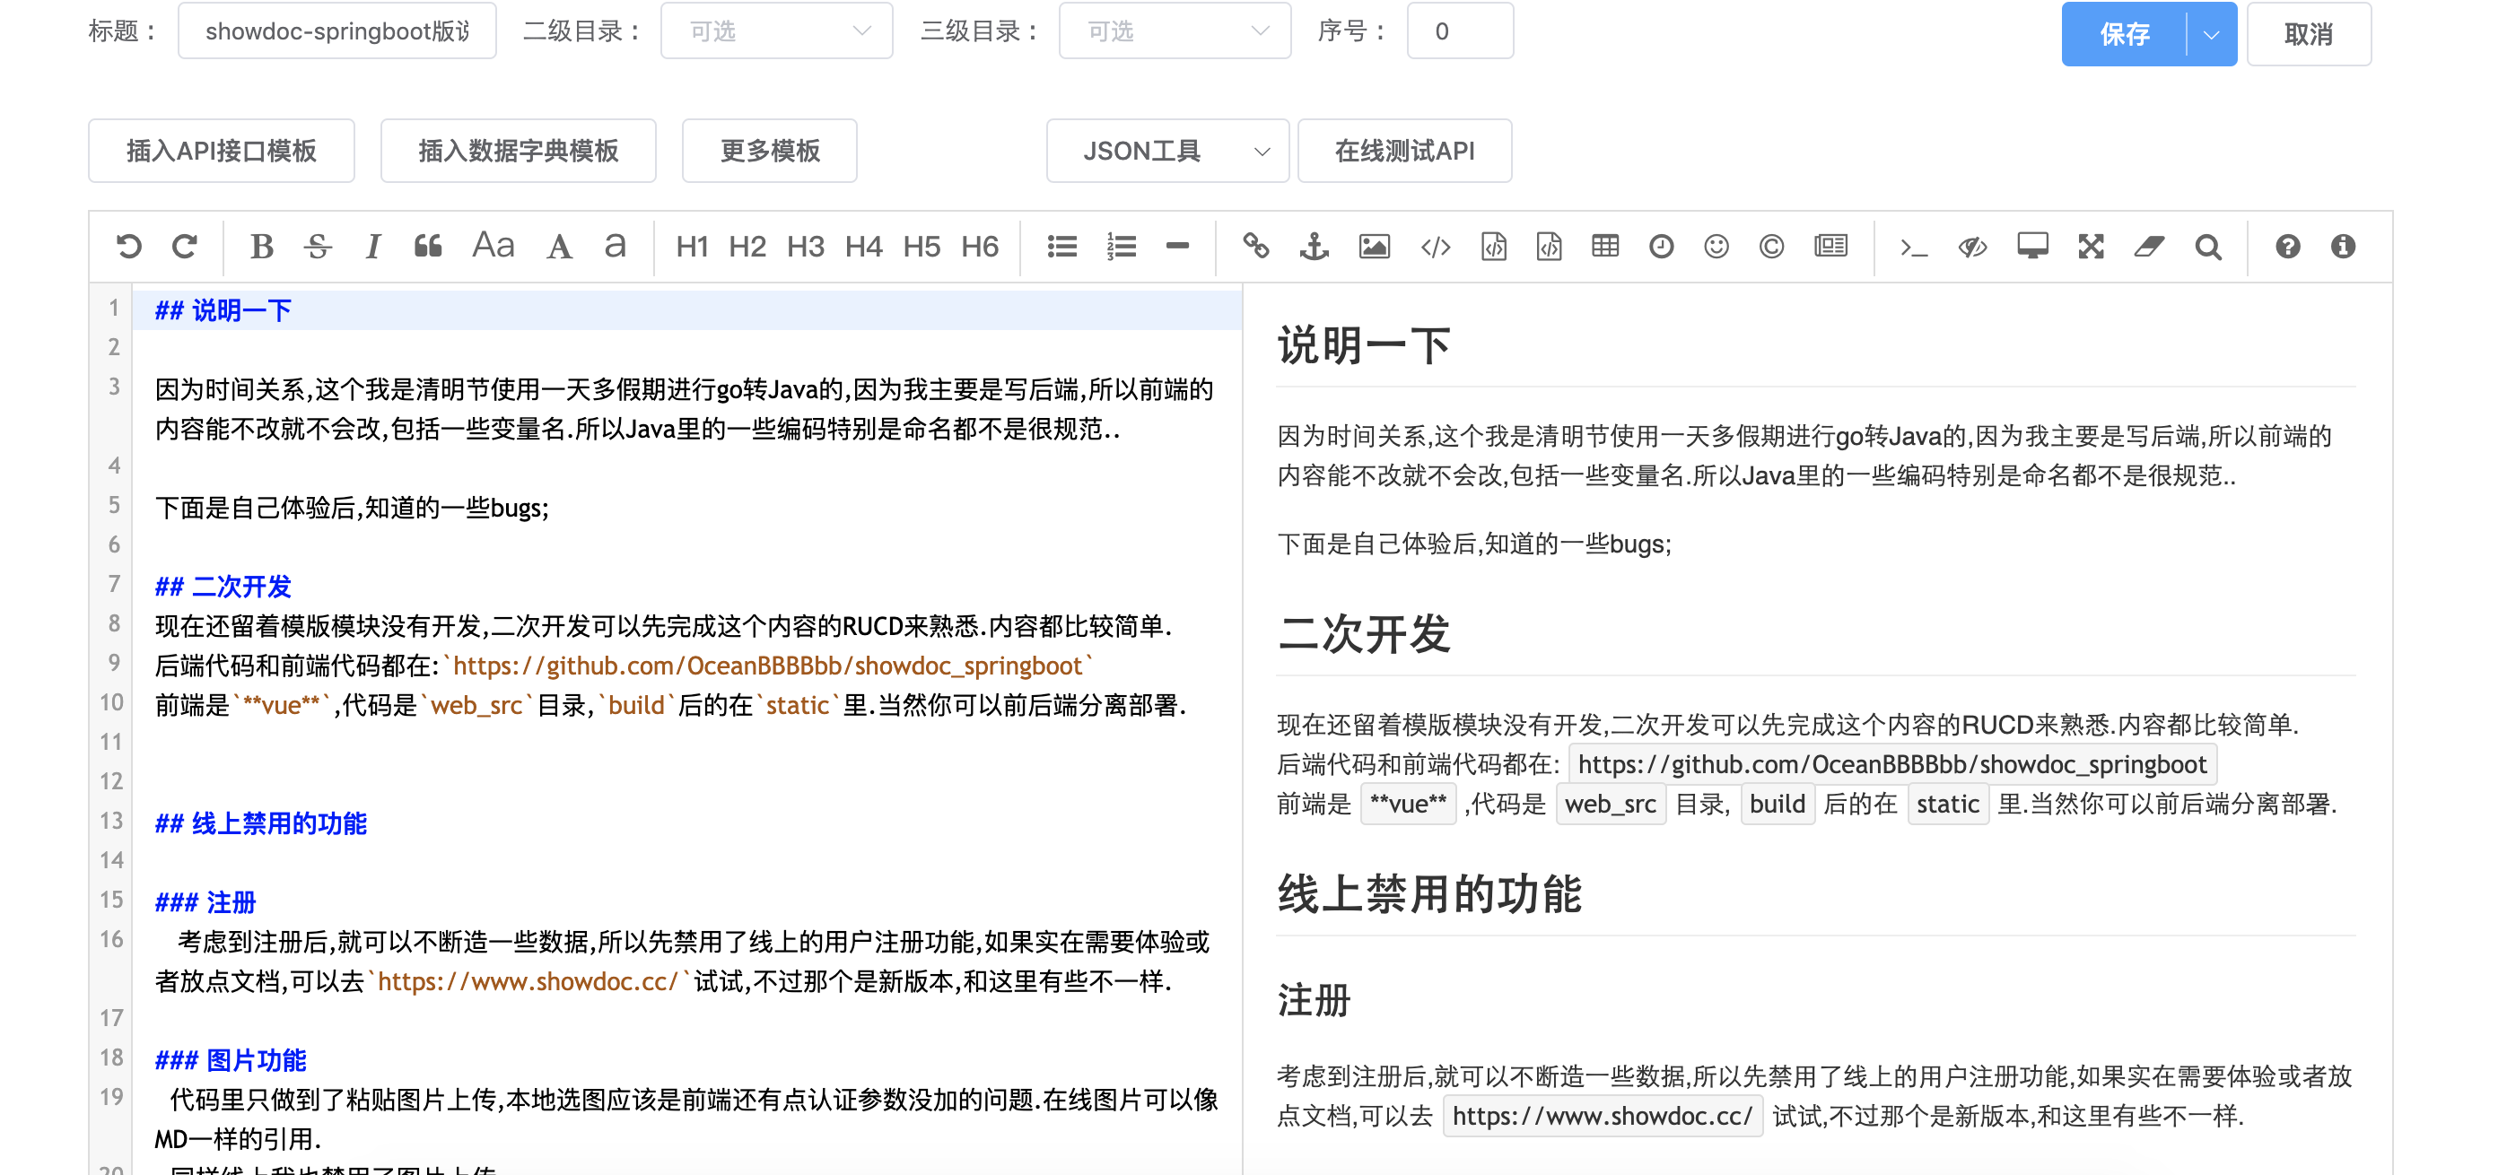2507x1175 pixels.
Task: Expand the save button dropdown arrow
Action: click(x=2212, y=34)
